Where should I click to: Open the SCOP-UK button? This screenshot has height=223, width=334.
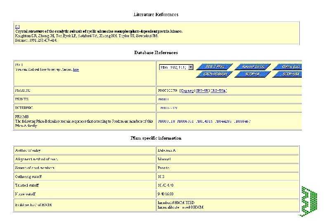[253, 74]
